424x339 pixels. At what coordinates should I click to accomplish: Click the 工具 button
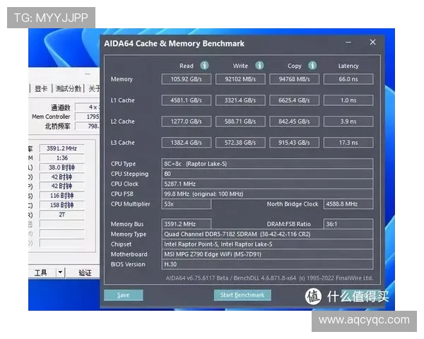[x=41, y=272]
